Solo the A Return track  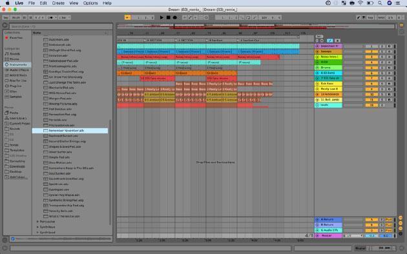[x=382, y=220]
